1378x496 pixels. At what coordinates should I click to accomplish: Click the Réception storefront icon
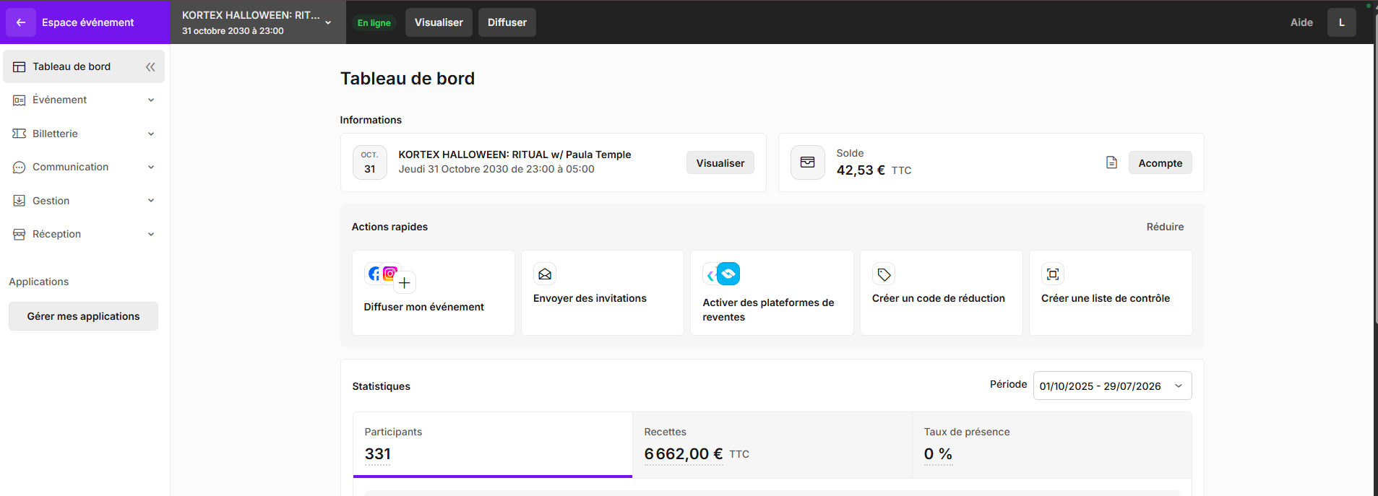(20, 235)
